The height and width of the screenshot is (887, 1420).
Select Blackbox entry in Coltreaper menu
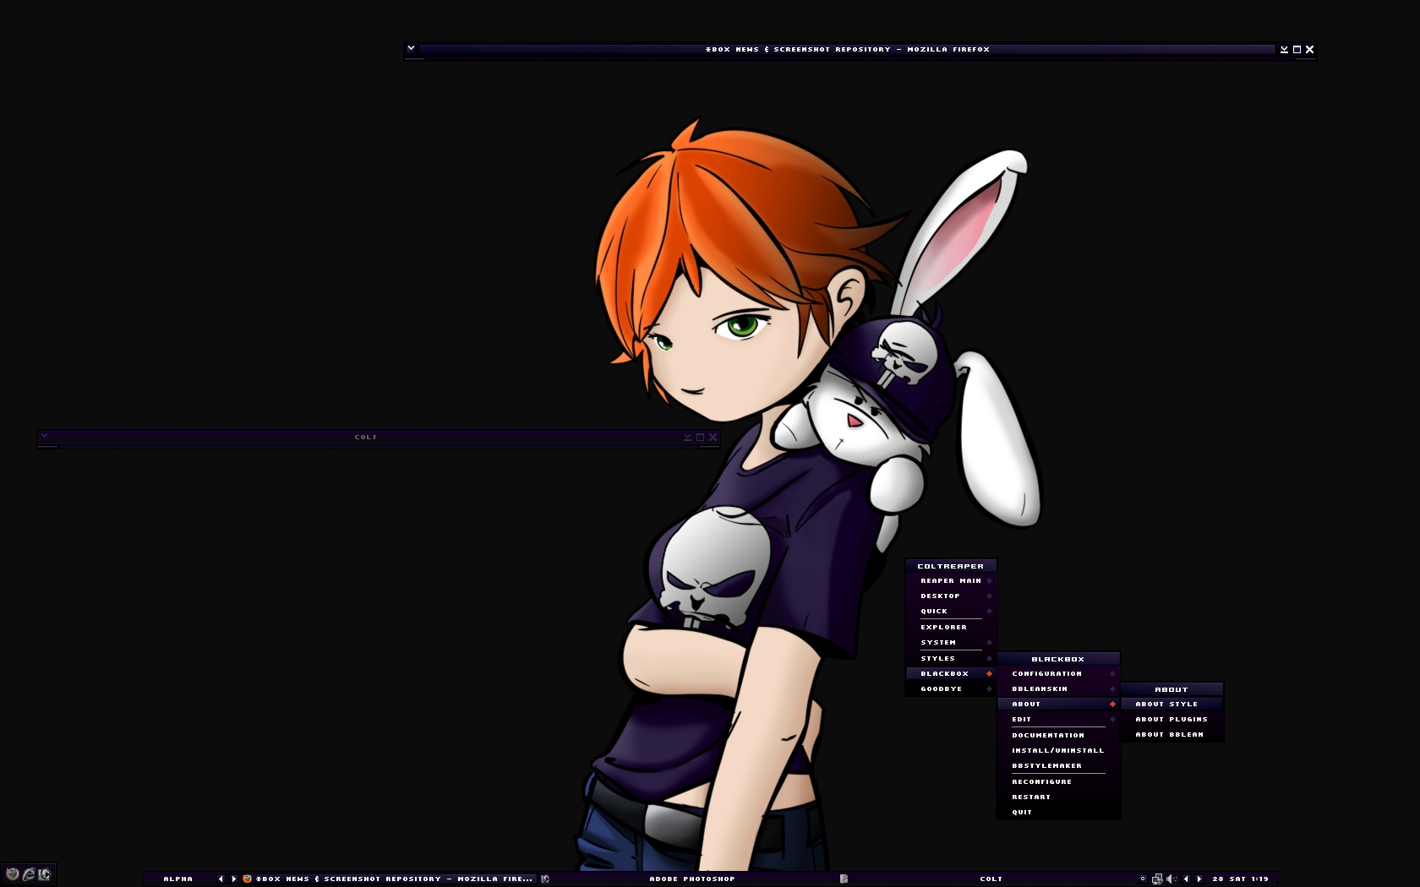tap(951, 673)
